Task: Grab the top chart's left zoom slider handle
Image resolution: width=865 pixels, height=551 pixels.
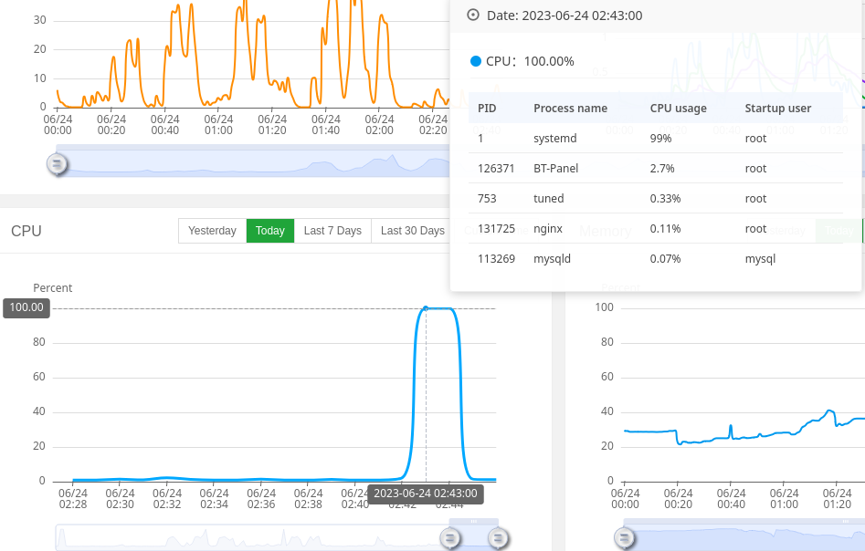Action: [57, 163]
